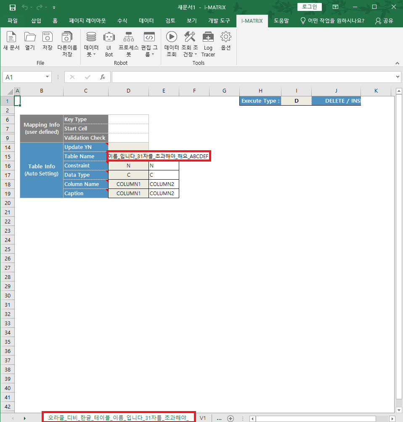Run Data Query (데이터 조회) icon
The width and height of the screenshot is (403, 422).
coord(171,44)
